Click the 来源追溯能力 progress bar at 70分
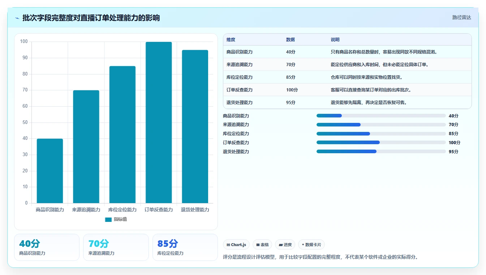The image size is (486, 275). 381,125
